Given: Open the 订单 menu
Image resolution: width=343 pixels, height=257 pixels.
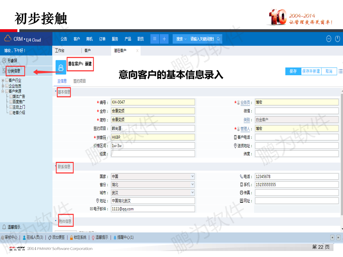Looking at the screenshot, I should (102, 39).
